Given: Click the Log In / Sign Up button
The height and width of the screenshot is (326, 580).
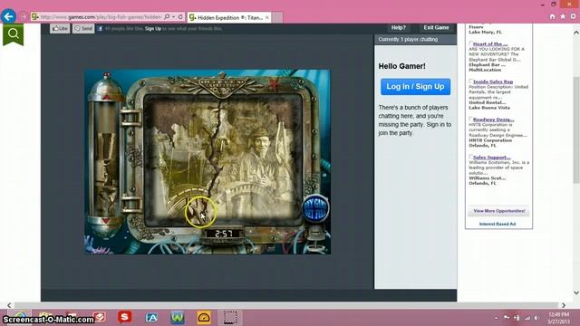Looking at the screenshot, I should pyautogui.click(x=415, y=87).
